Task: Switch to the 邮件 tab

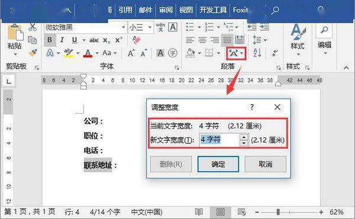Action: [x=146, y=10]
